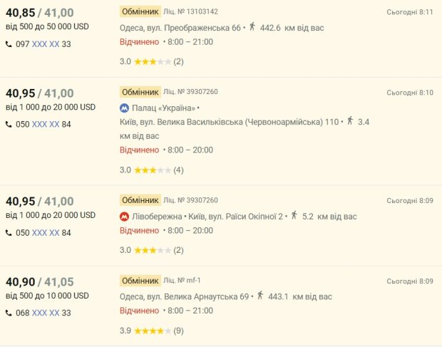Show hidden phone digits in Лівобережна listing

[46, 232]
